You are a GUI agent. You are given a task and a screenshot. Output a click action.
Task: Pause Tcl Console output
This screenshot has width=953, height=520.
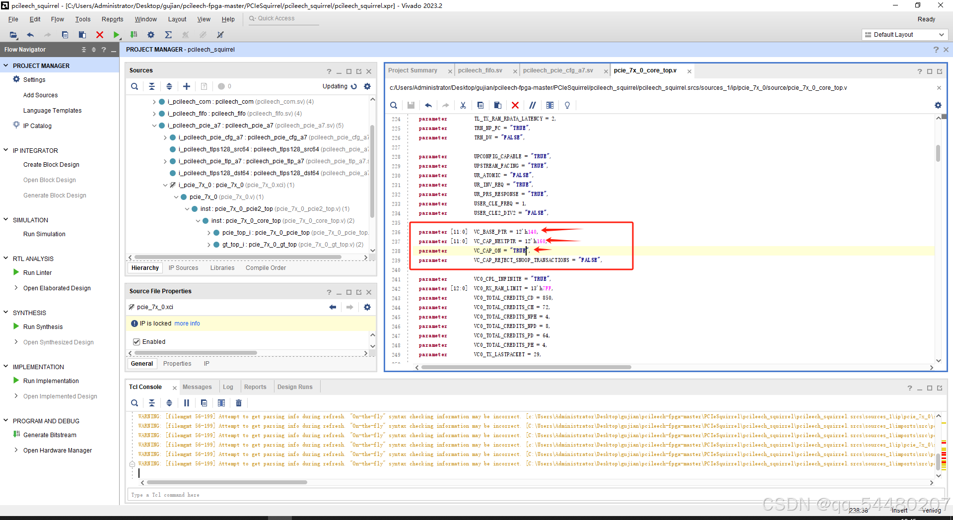click(187, 403)
